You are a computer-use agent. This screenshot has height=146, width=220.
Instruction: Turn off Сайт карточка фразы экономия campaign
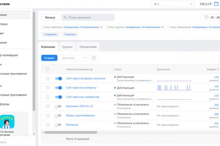pyautogui.click(x=58, y=78)
